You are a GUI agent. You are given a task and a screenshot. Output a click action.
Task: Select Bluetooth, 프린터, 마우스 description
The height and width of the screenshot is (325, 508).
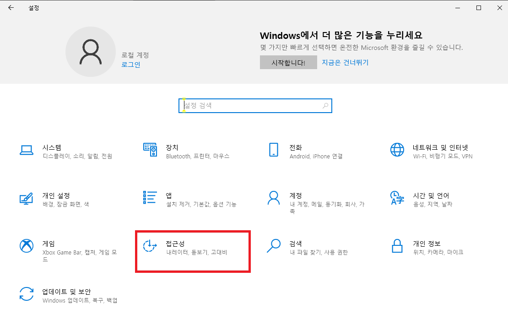pos(198,156)
